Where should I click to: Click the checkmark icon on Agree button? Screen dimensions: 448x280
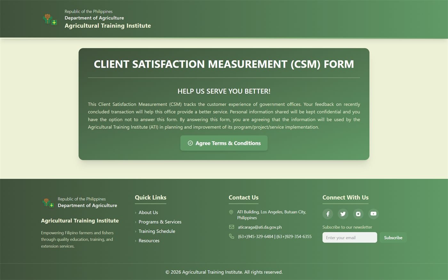[x=190, y=143]
